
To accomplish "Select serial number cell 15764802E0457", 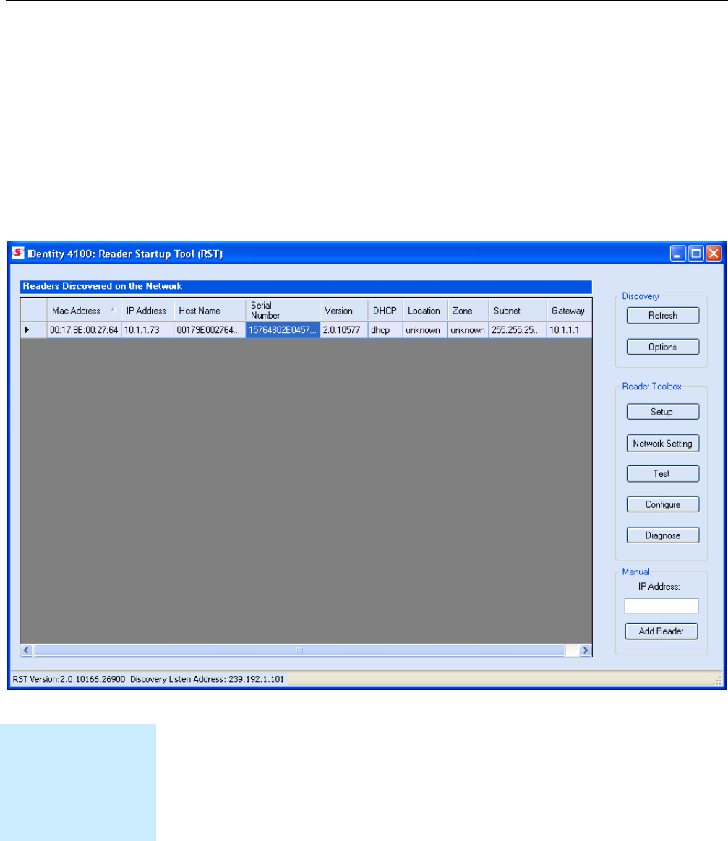I will click(x=283, y=330).
